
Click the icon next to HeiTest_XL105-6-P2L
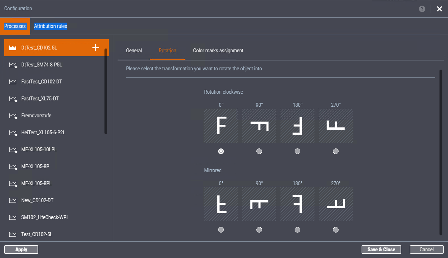coord(12,132)
